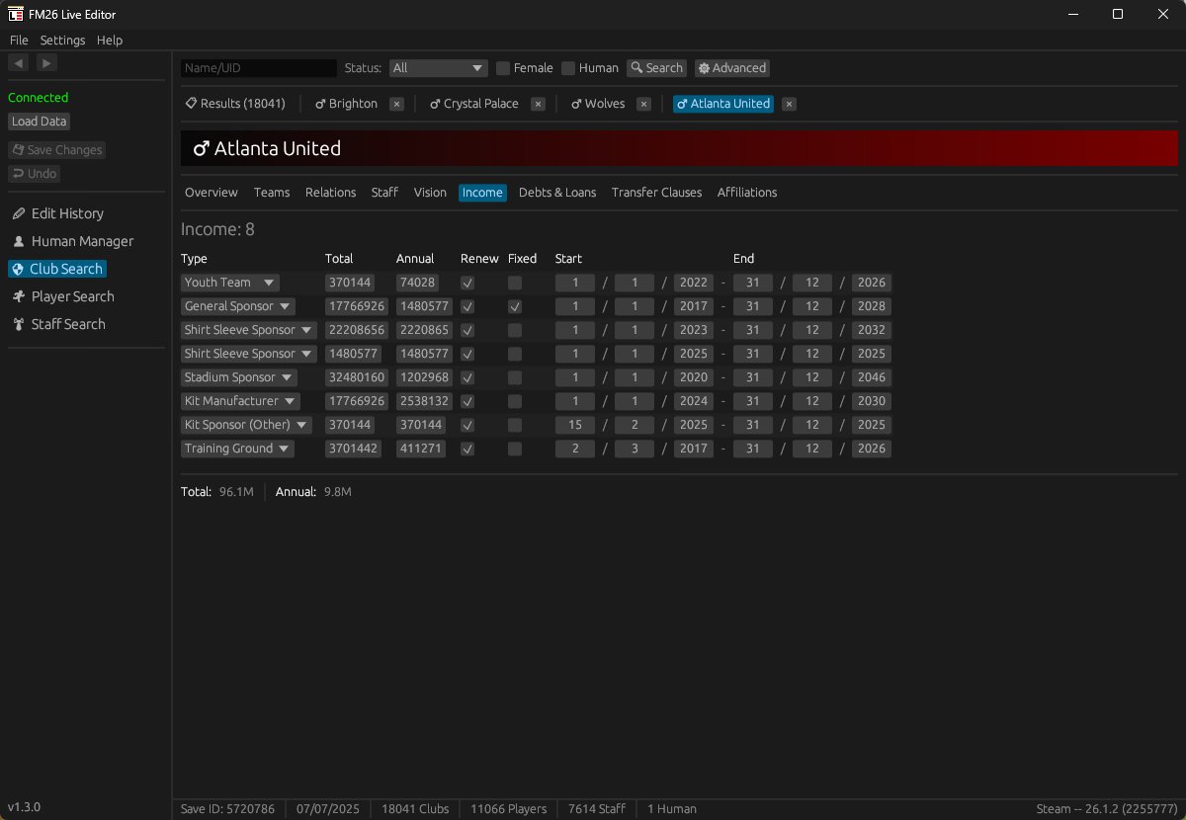Open the Youth Team type dropdown
1186x820 pixels.
point(230,283)
